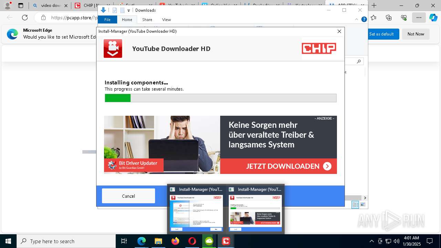This screenshot has width=441, height=248.
Task: Open Edge Browser essentials heart icon
Action: point(404,18)
